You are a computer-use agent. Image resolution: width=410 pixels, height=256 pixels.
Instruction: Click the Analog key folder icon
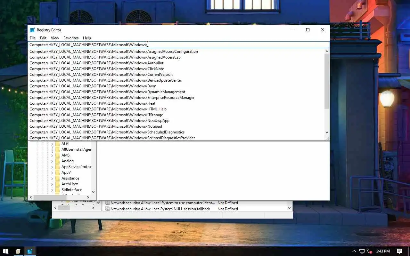[58, 161]
